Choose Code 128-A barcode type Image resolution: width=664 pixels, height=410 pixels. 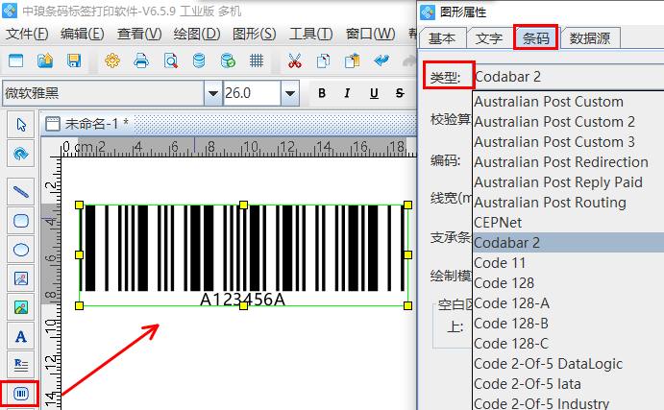point(568,303)
